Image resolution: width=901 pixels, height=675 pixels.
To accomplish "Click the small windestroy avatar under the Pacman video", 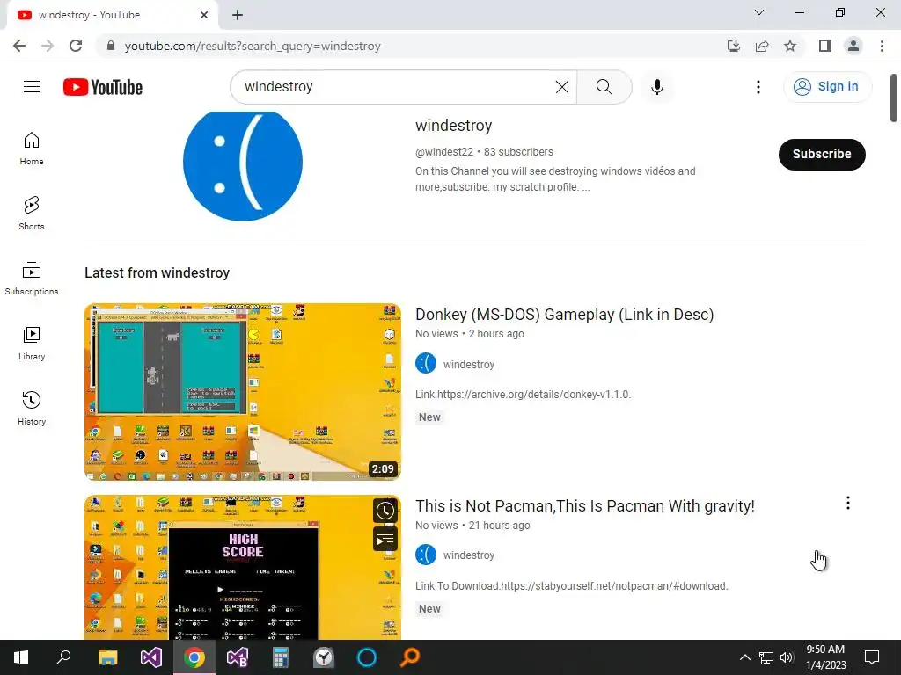I will [426, 555].
